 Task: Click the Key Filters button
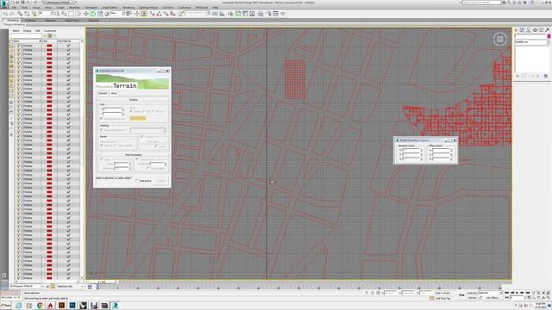(492, 298)
